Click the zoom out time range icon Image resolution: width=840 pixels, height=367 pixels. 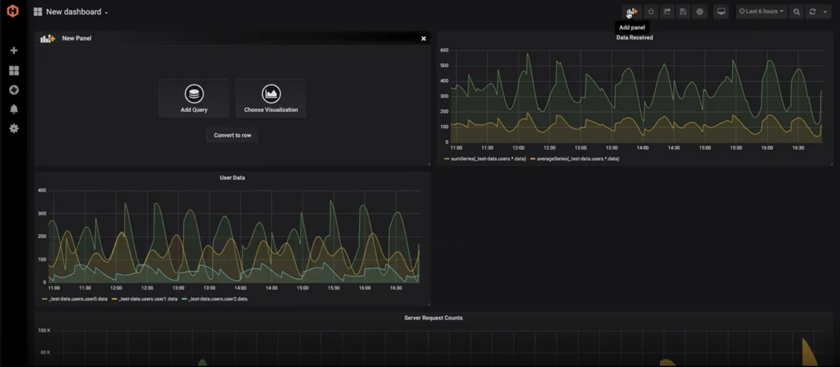(x=797, y=12)
